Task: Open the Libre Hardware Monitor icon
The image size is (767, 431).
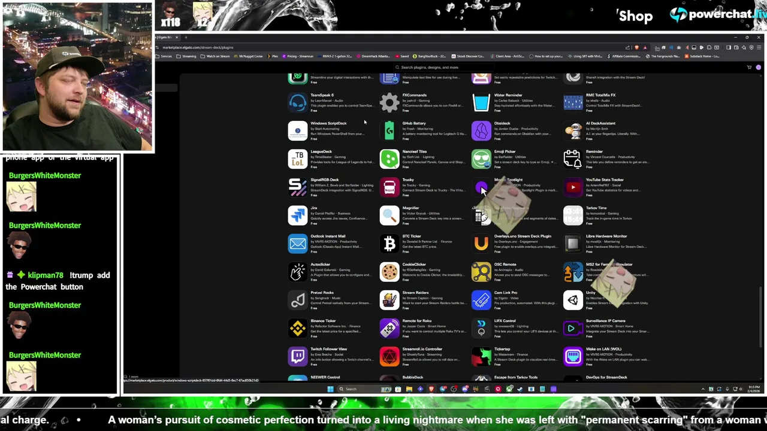Action: tap(573, 244)
